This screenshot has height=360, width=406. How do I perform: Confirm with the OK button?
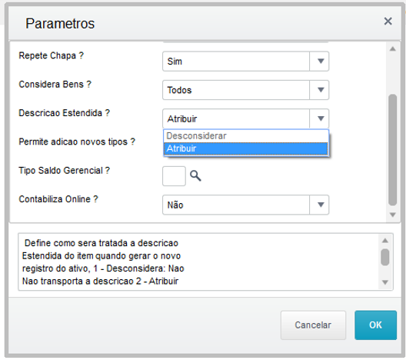[x=375, y=325]
